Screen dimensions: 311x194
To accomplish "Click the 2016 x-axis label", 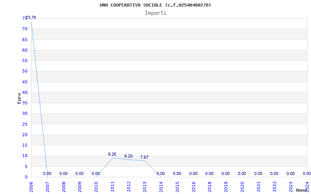I will click(x=194, y=187).
